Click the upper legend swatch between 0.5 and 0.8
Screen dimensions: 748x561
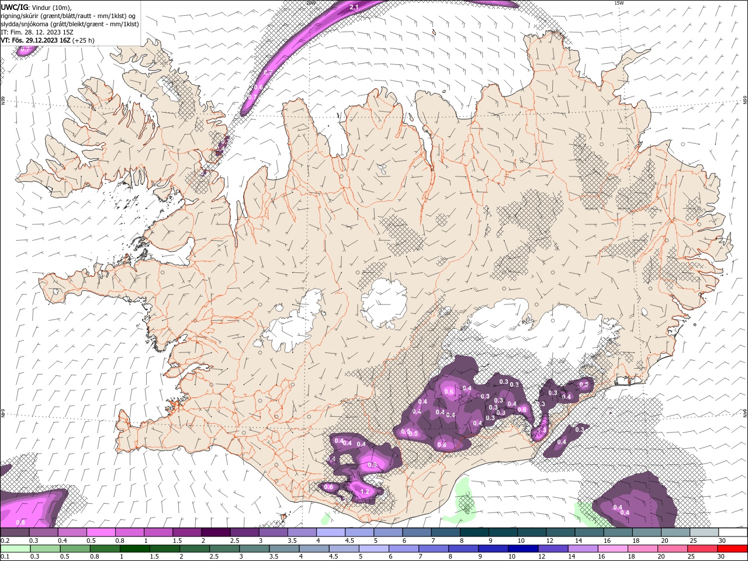(x=101, y=532)
